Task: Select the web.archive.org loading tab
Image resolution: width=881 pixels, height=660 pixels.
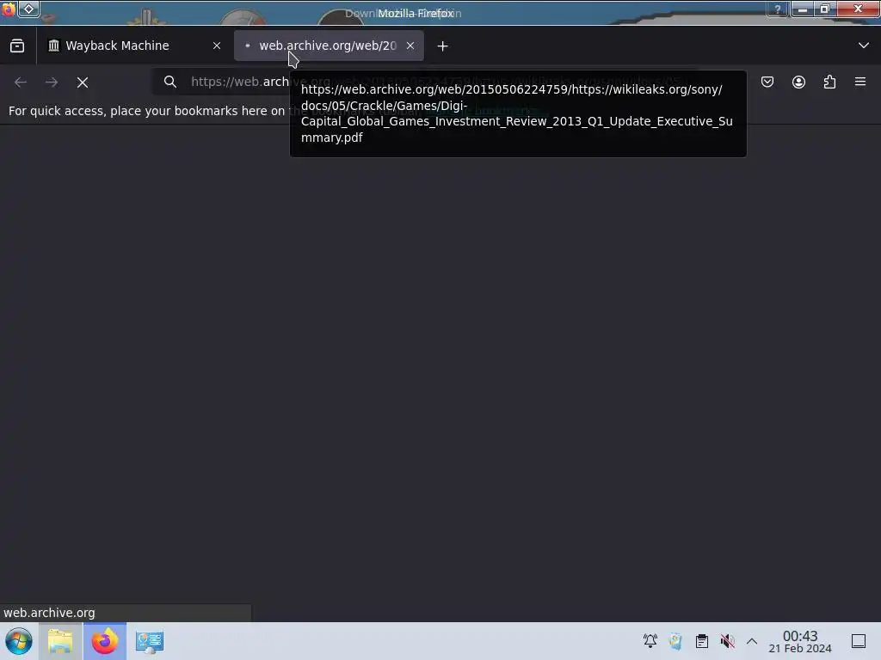Action: tap(329, 46)
